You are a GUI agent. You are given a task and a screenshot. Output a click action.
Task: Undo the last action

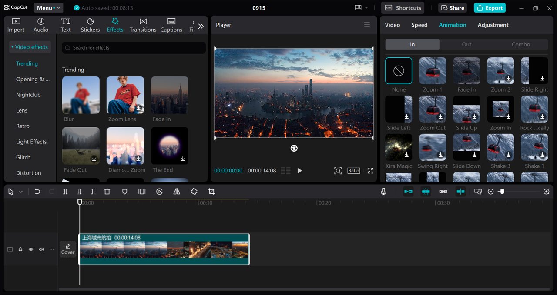pos(37,192)
